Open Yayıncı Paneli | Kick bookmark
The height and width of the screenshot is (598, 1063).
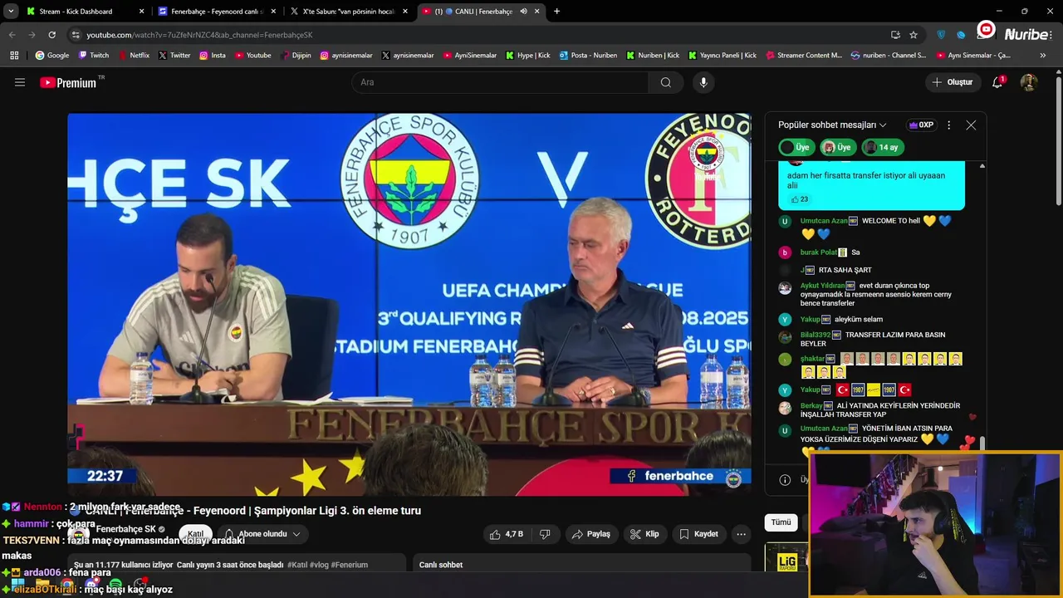coord(722,56)
